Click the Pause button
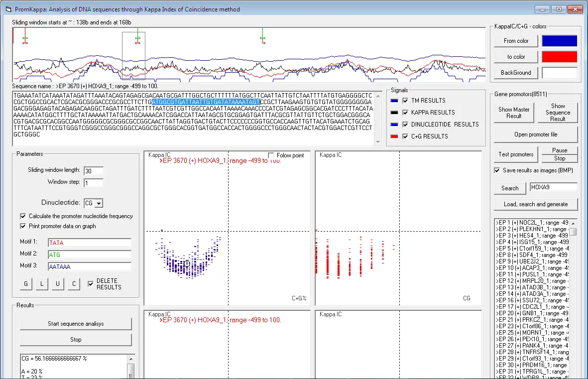The image size is (588, 379). coord(560,150)
